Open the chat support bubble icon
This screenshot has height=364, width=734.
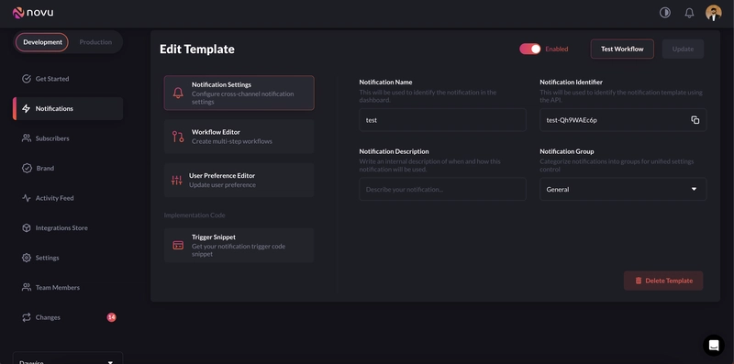(714, 346)
